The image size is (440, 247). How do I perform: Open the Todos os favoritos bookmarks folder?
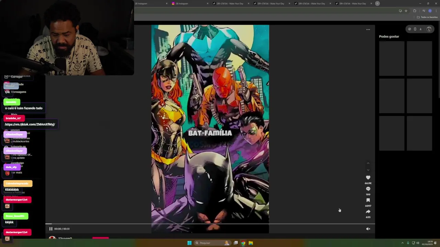[x=427, y=17]
